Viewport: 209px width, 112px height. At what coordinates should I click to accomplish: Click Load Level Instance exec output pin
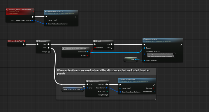154,85
